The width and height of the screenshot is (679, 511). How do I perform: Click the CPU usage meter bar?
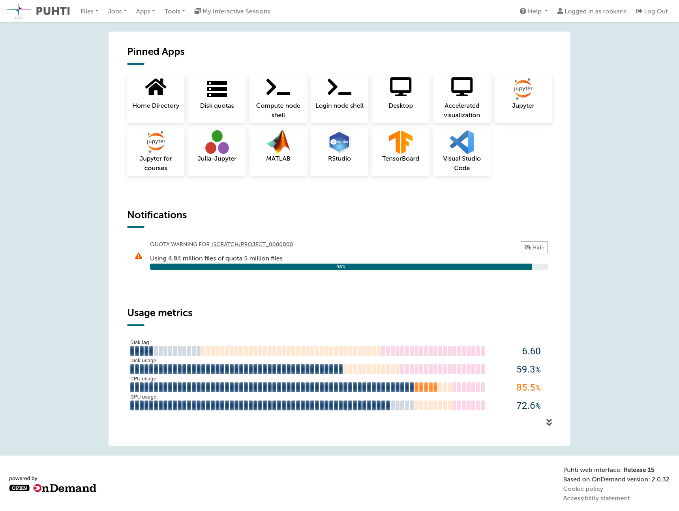coord(308,387)
